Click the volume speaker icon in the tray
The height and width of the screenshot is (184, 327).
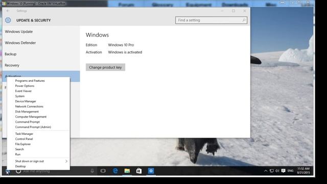277,171
